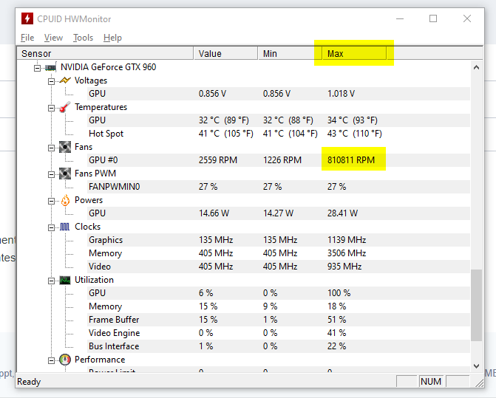Select the GPU row under Powers
The width and height of the screenshot is (496, 398).
(279, 213)
